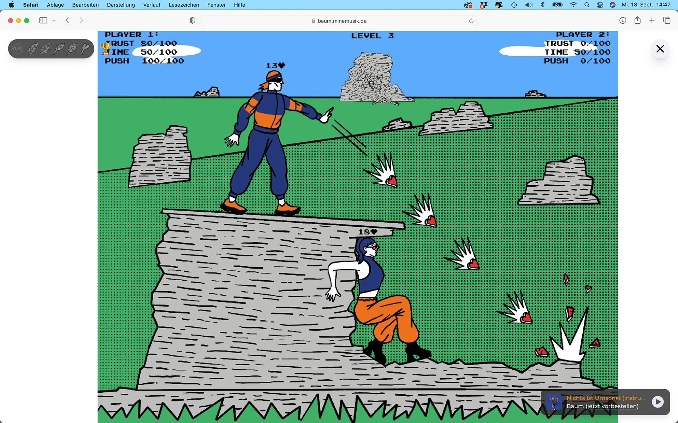Show Safari downloads

point(623,20)
